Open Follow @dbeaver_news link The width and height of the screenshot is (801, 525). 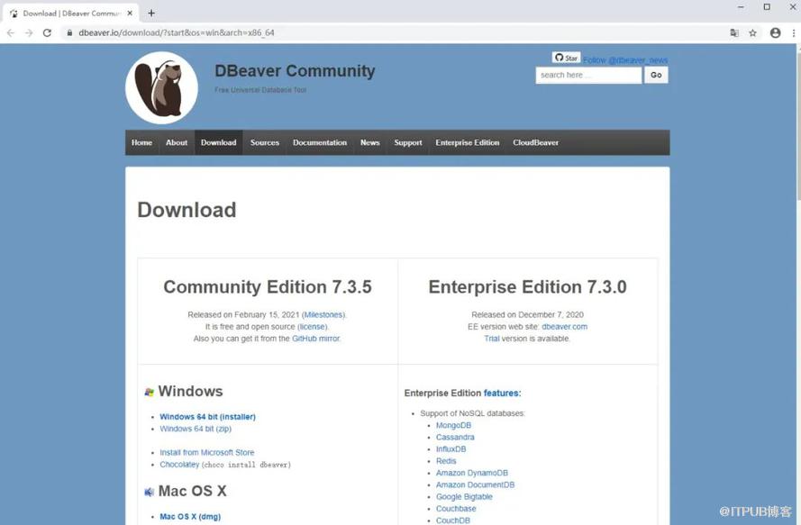tap(625, 60)
